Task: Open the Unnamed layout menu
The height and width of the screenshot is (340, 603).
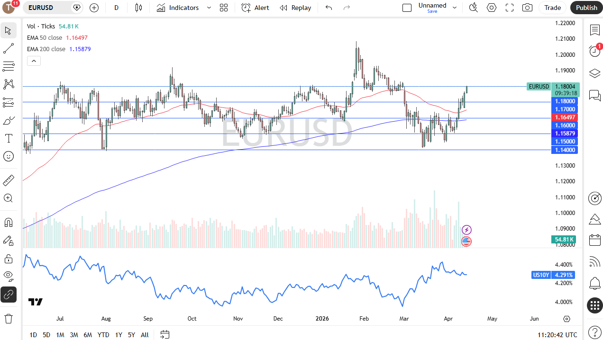Action: [437, 8]
